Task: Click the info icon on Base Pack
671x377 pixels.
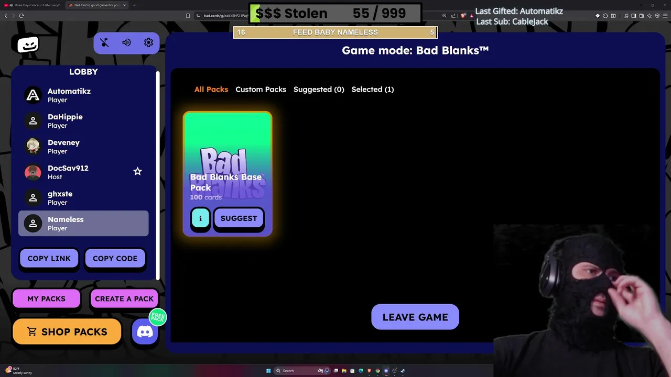Action: pyautogui.click(x=200, y=218)
